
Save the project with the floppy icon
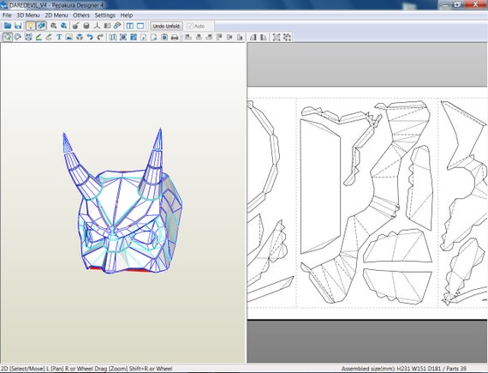coord(18,26)
